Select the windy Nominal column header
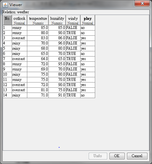This screenshot has width=152, height=164. tap(73, 20)
